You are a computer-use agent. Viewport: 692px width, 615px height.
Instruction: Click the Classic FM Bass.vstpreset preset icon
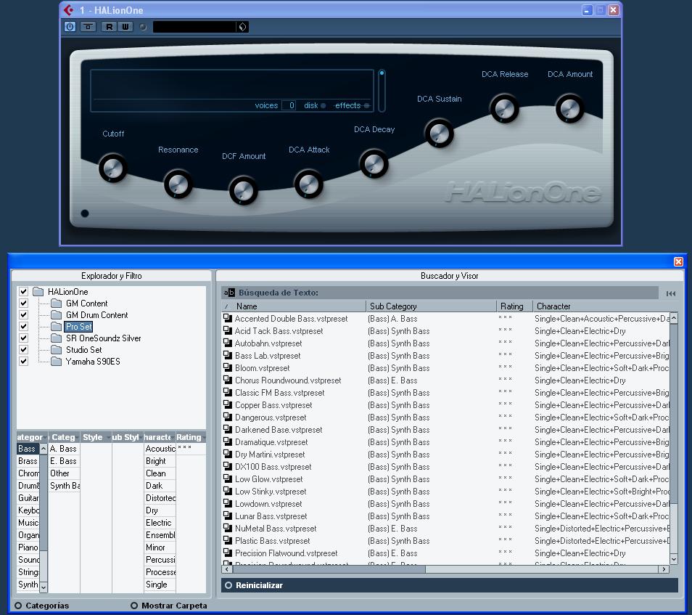[x=228, y=392]
